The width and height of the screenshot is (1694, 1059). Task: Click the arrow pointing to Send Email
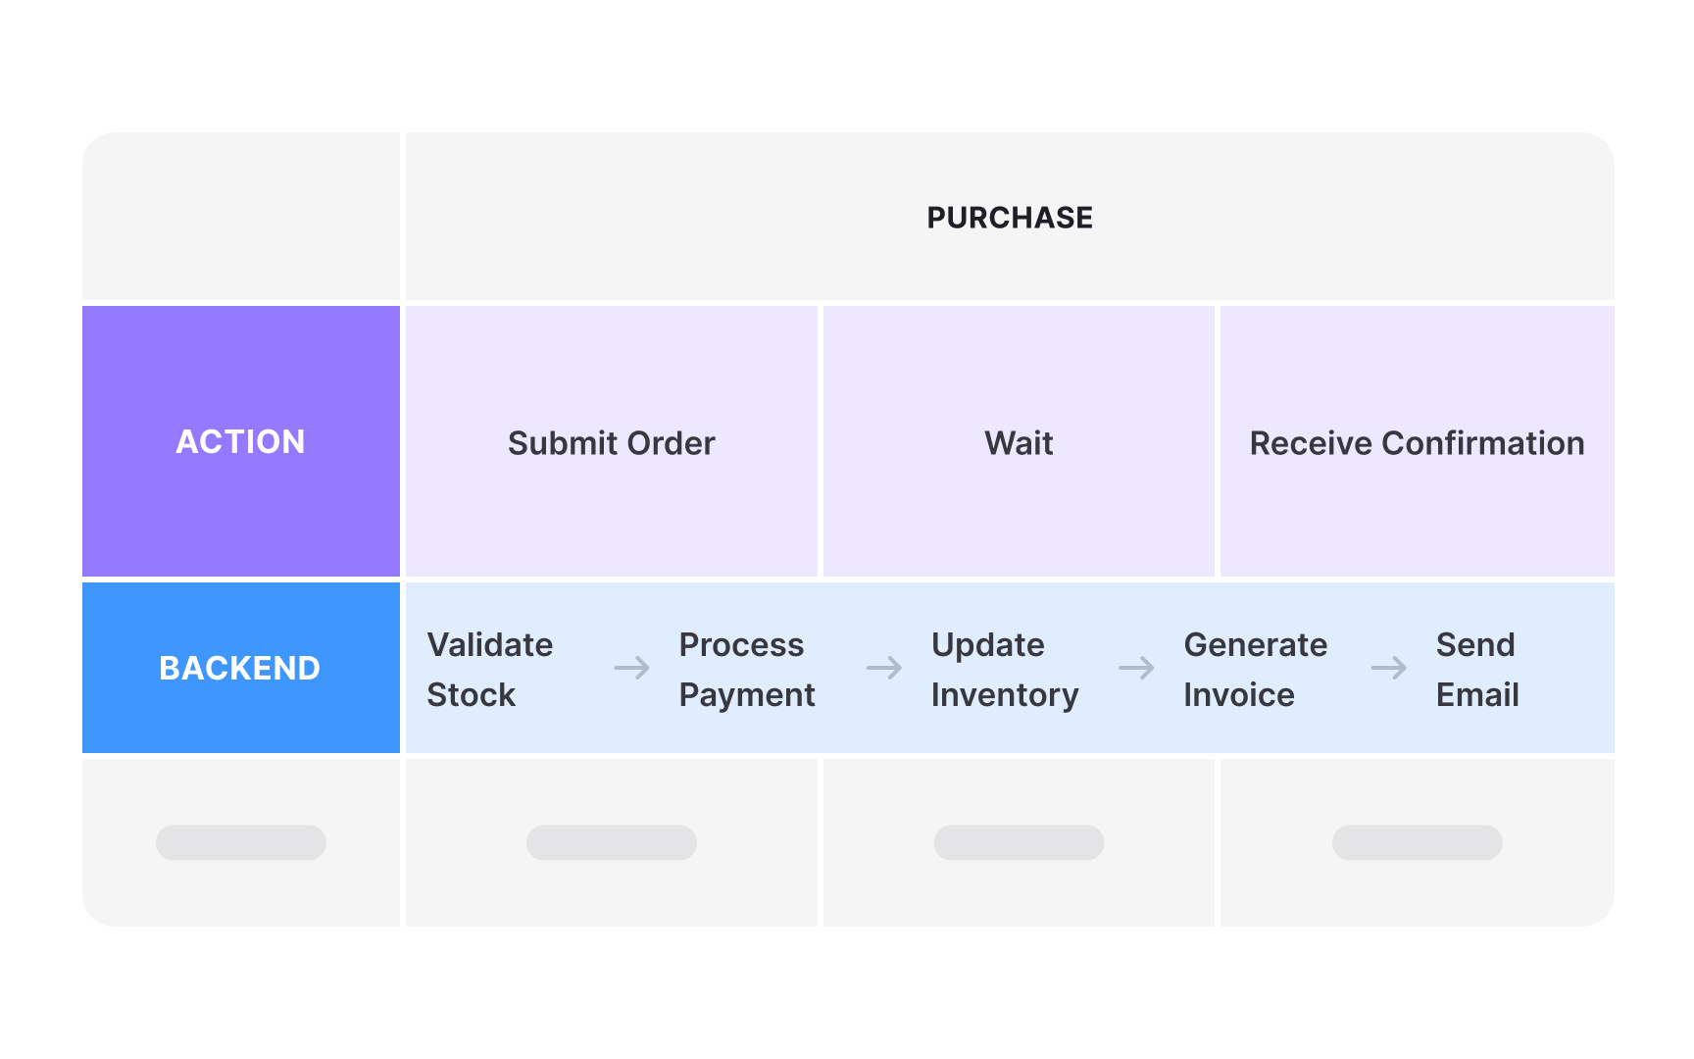1388,669
